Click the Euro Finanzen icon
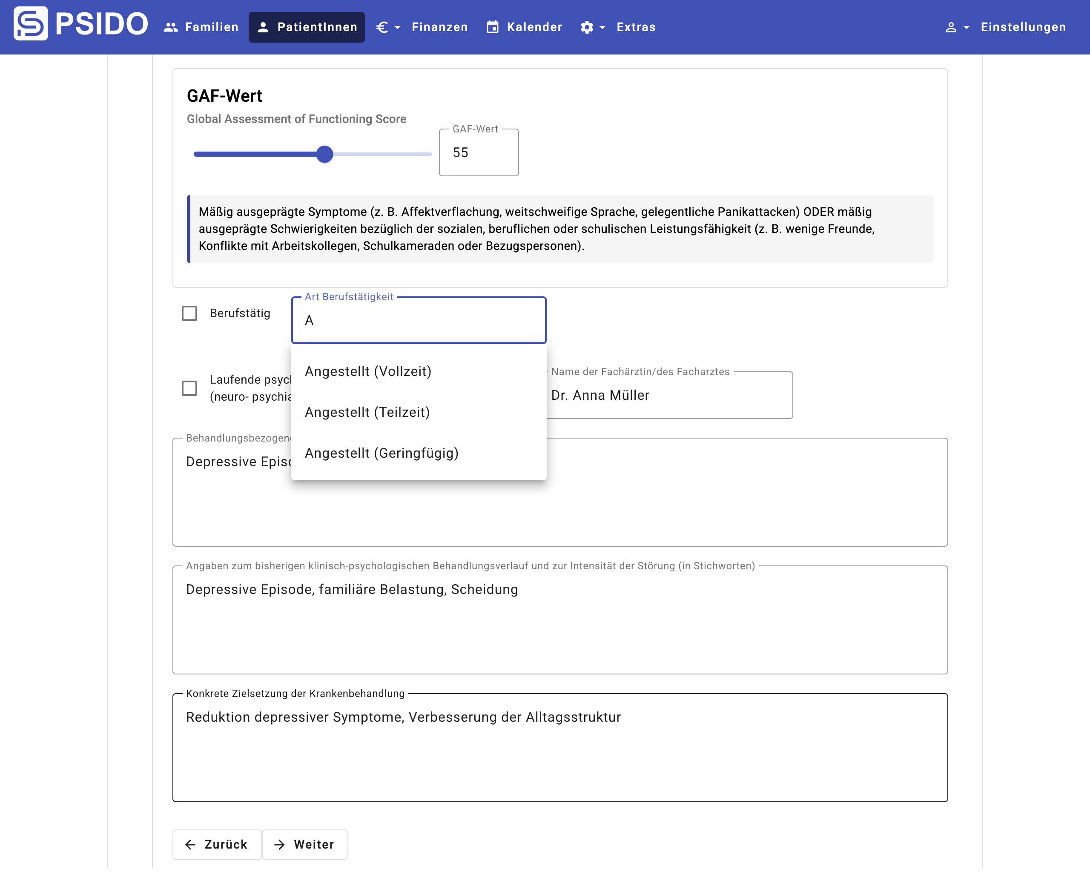Image resolution: width=1090 pixels, height=872 pixels. (x=382, y=27)
